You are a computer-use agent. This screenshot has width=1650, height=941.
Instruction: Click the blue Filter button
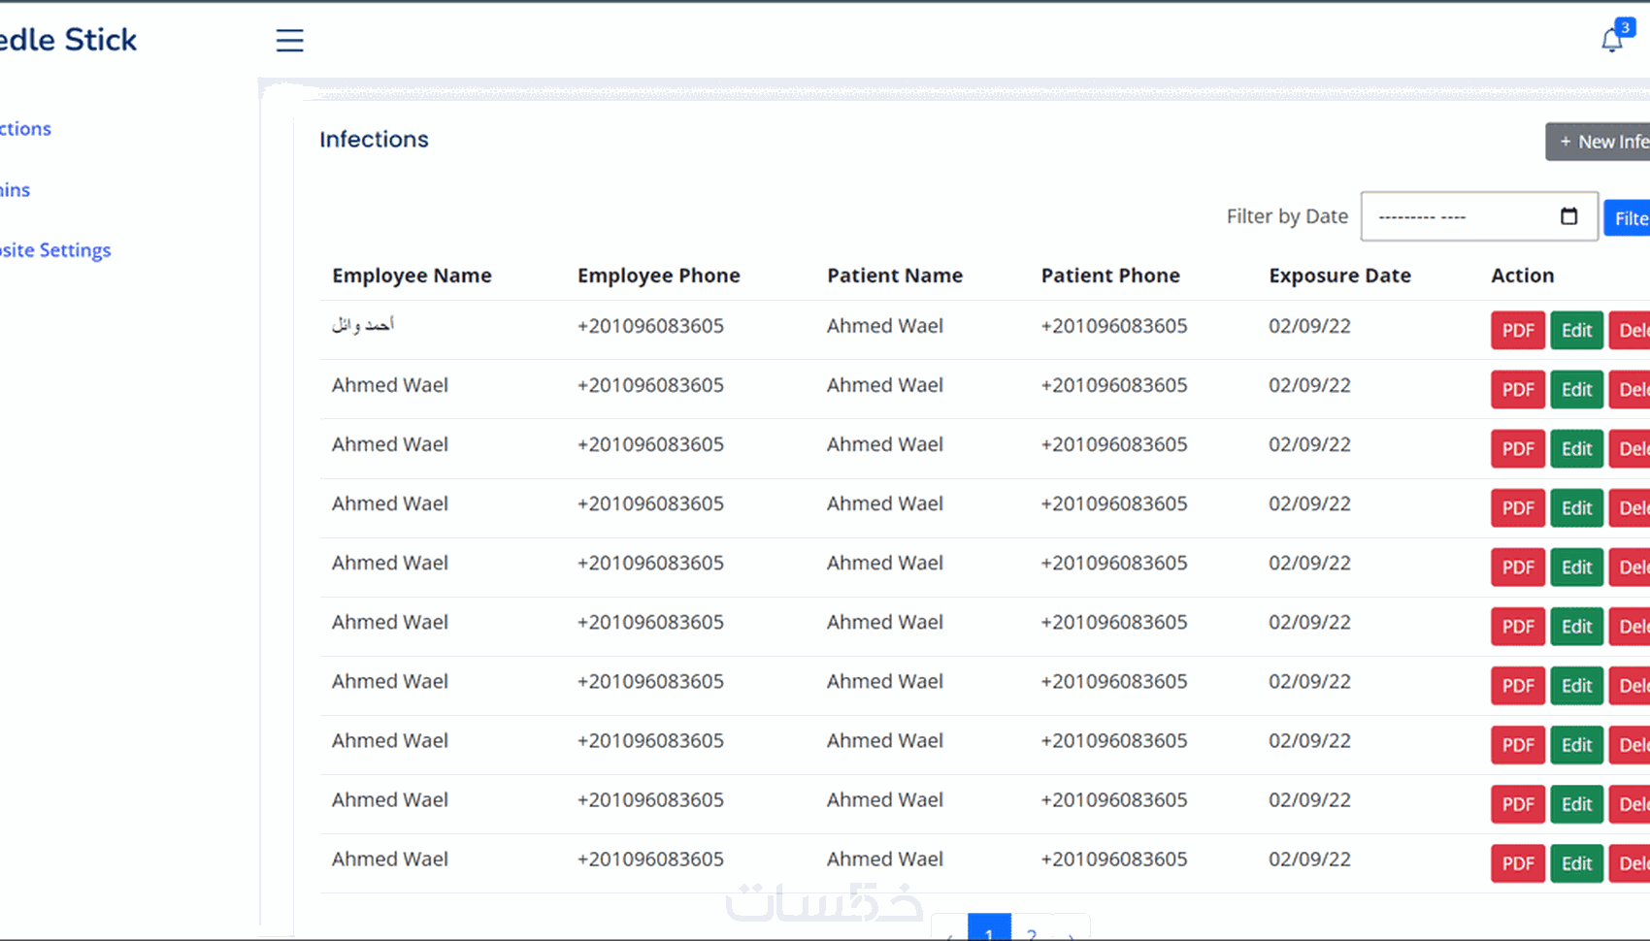click(x=1628, y=218)
